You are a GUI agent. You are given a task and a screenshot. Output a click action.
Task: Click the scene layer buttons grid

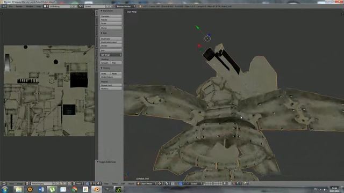coord(213,183)
